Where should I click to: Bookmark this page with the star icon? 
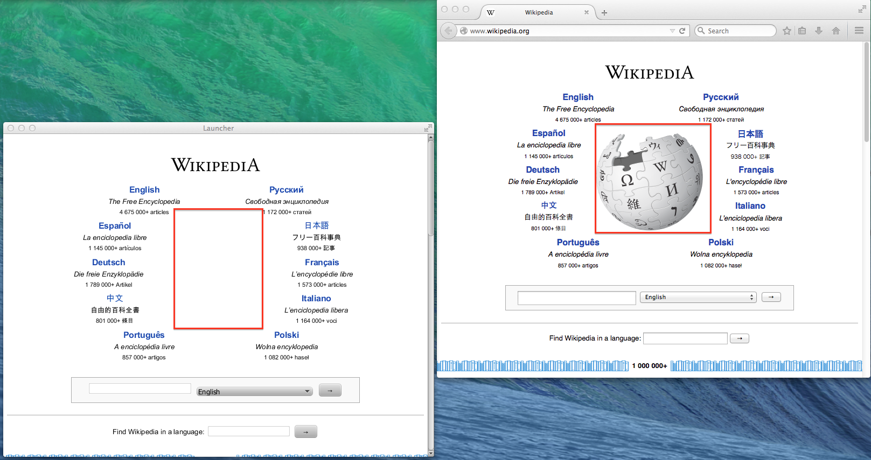click(x=786, y=31)
